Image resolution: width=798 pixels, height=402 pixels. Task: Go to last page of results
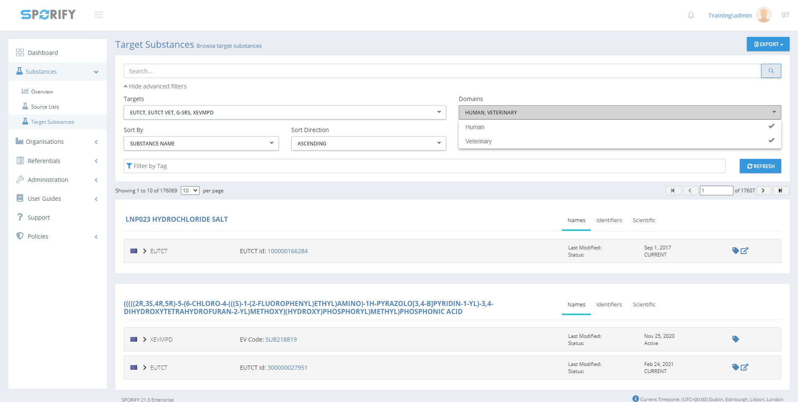780,191
